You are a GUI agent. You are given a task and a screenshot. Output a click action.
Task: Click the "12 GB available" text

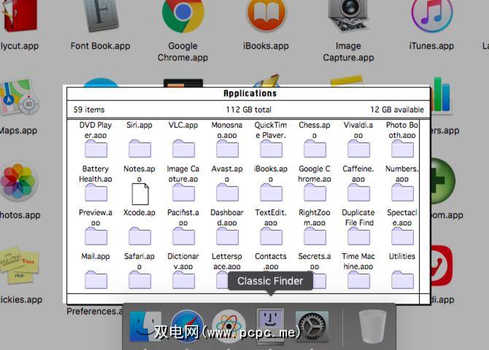click(397, 109)
